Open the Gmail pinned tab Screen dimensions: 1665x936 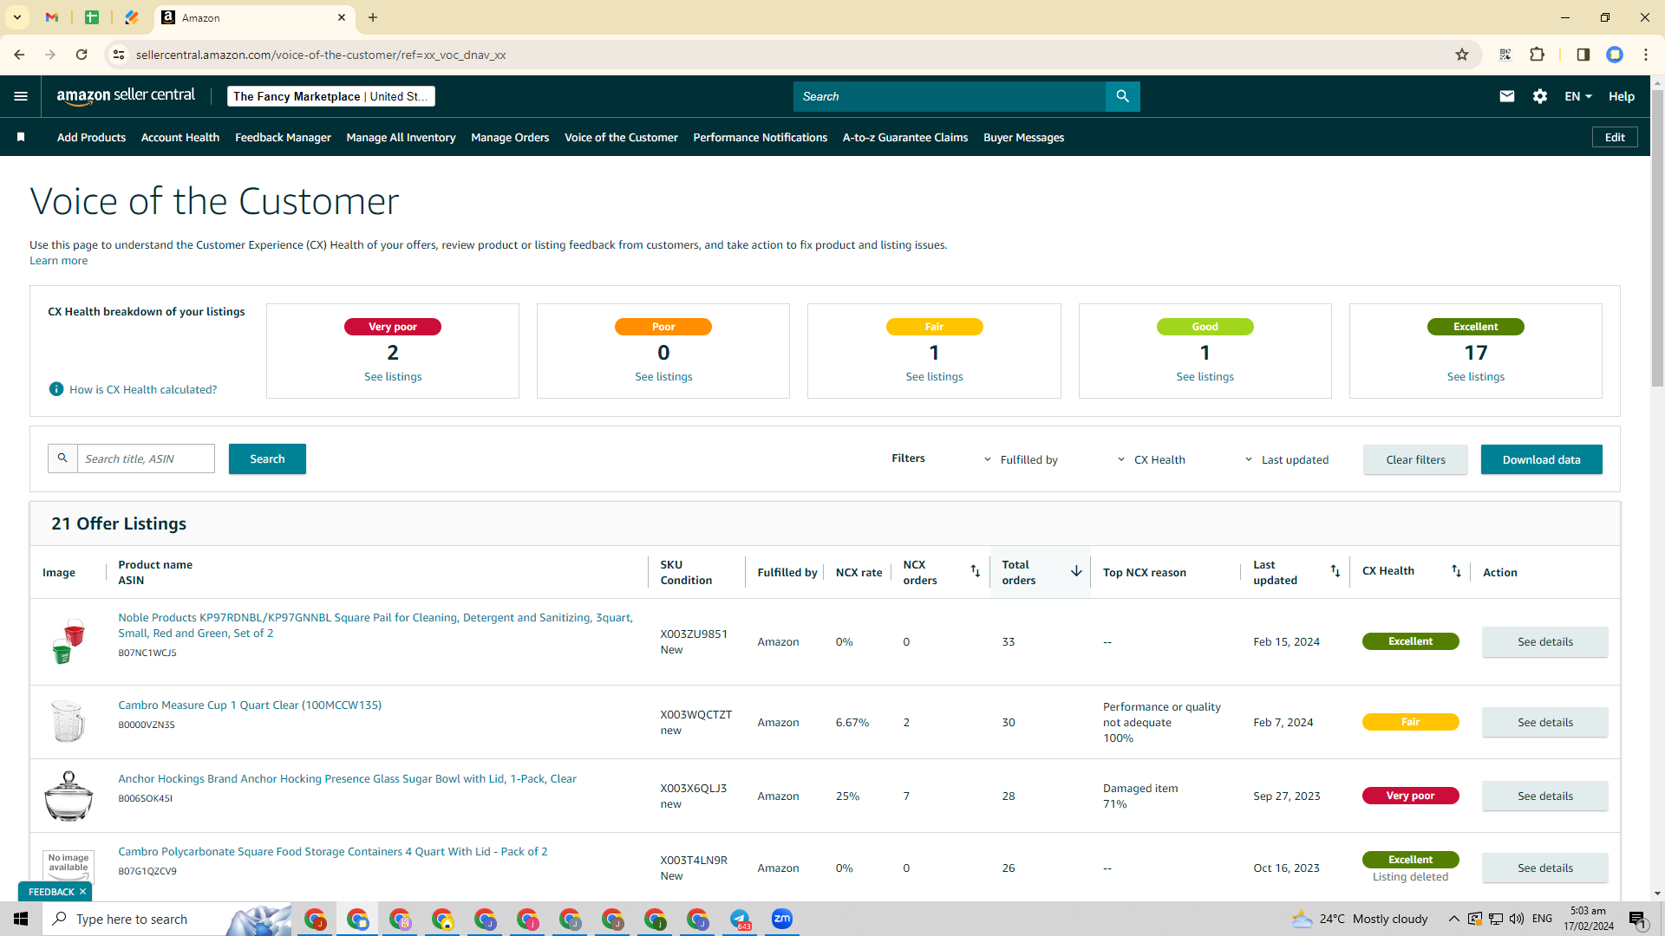pyautogui.click(x=52, y=17)
